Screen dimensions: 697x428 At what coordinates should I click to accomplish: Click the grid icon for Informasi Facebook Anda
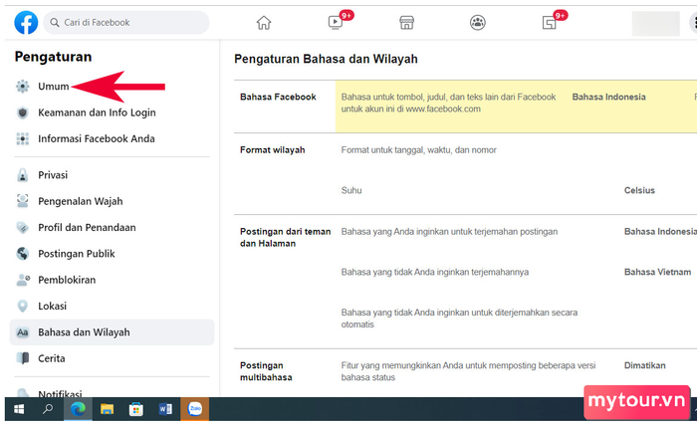coord(22,138)
